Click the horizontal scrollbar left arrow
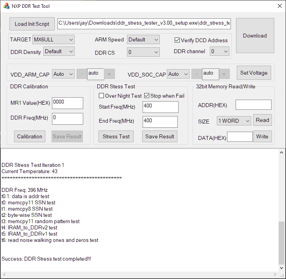Image resolution: width=286 pixels, height=279 pixels. [4, 274]
